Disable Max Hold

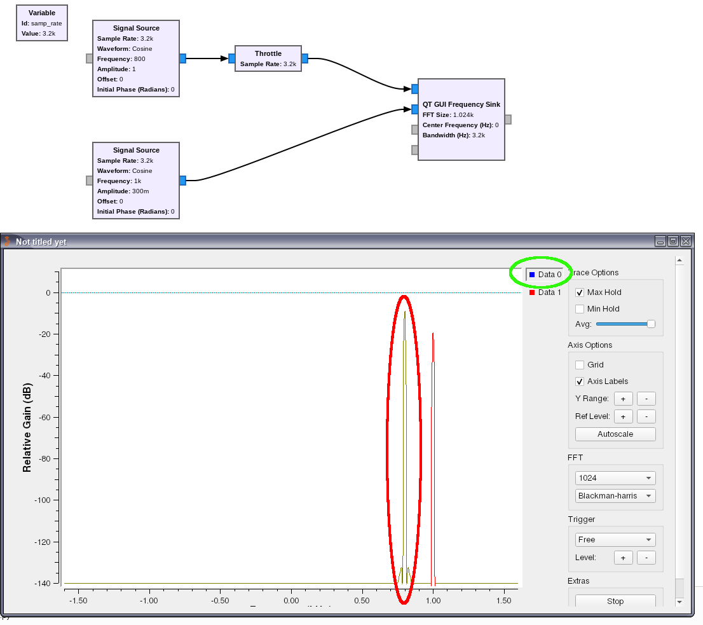(x=579, y=292)
